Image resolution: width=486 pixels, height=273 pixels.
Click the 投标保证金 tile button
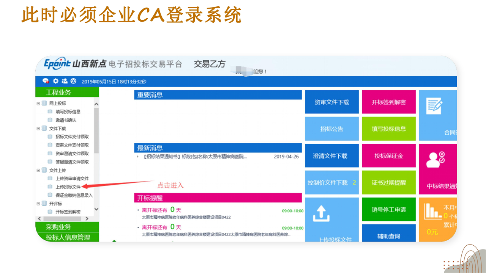[388, 156]
